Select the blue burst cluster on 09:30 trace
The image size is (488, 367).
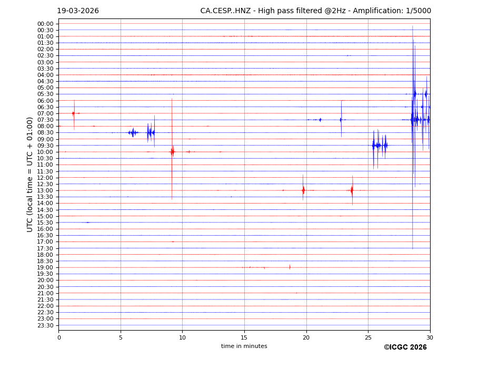click(x=379, y=145)
